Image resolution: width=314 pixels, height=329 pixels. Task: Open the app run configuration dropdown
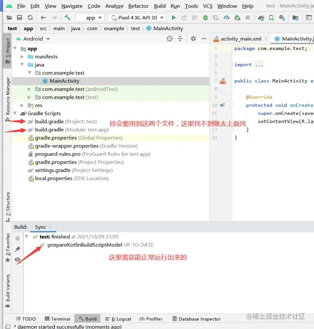coord(90,17)
